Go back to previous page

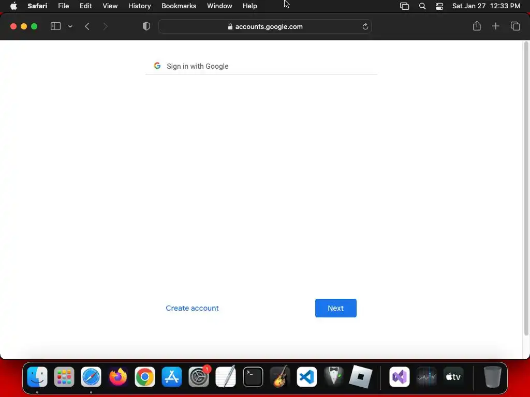click(x=87, y=26)
